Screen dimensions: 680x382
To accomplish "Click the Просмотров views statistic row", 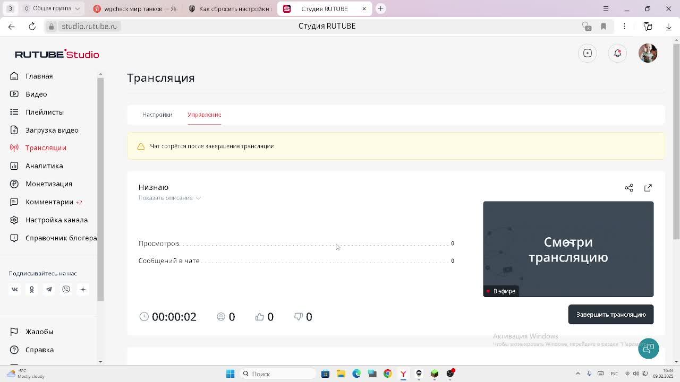I will click(296, 244).
